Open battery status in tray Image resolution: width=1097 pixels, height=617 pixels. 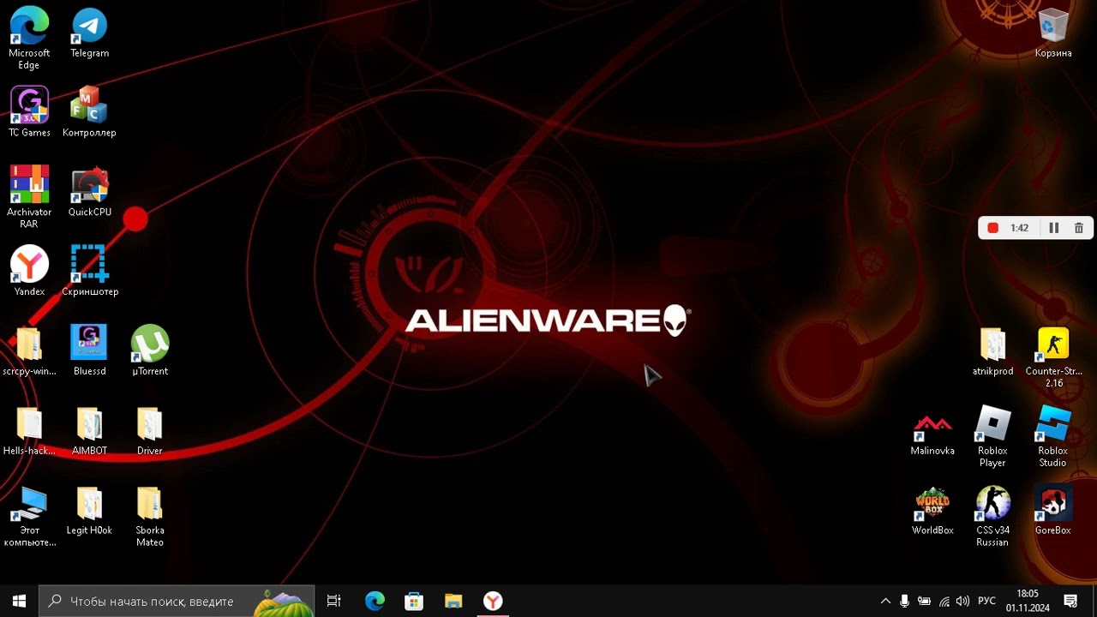924,601
